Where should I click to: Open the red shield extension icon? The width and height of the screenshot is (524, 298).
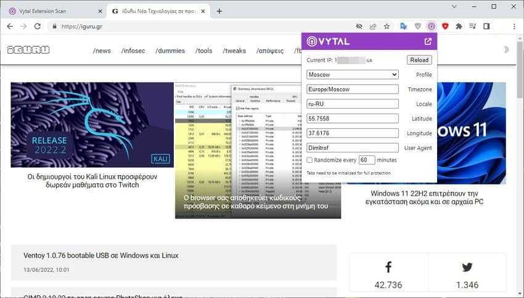tap(445, 26)
